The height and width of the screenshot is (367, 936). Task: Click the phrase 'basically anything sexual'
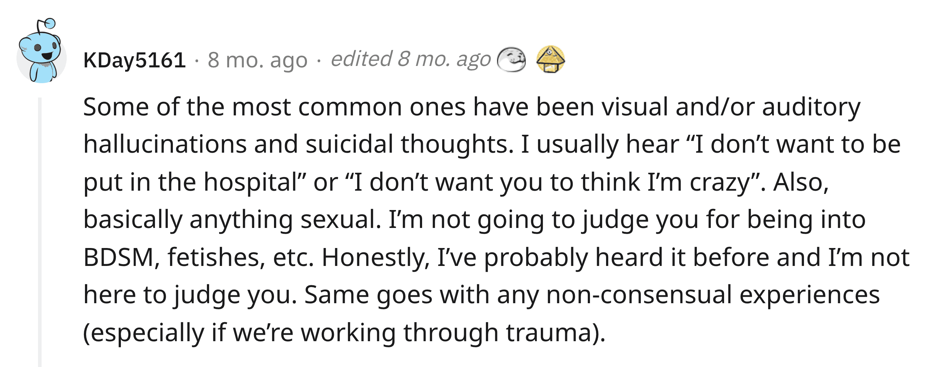[232, 220]
